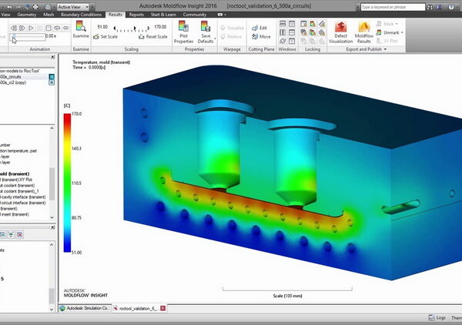Select '(transient):XY Plot' result
This screenshot has height=325, width=462.
click(16, 179)
